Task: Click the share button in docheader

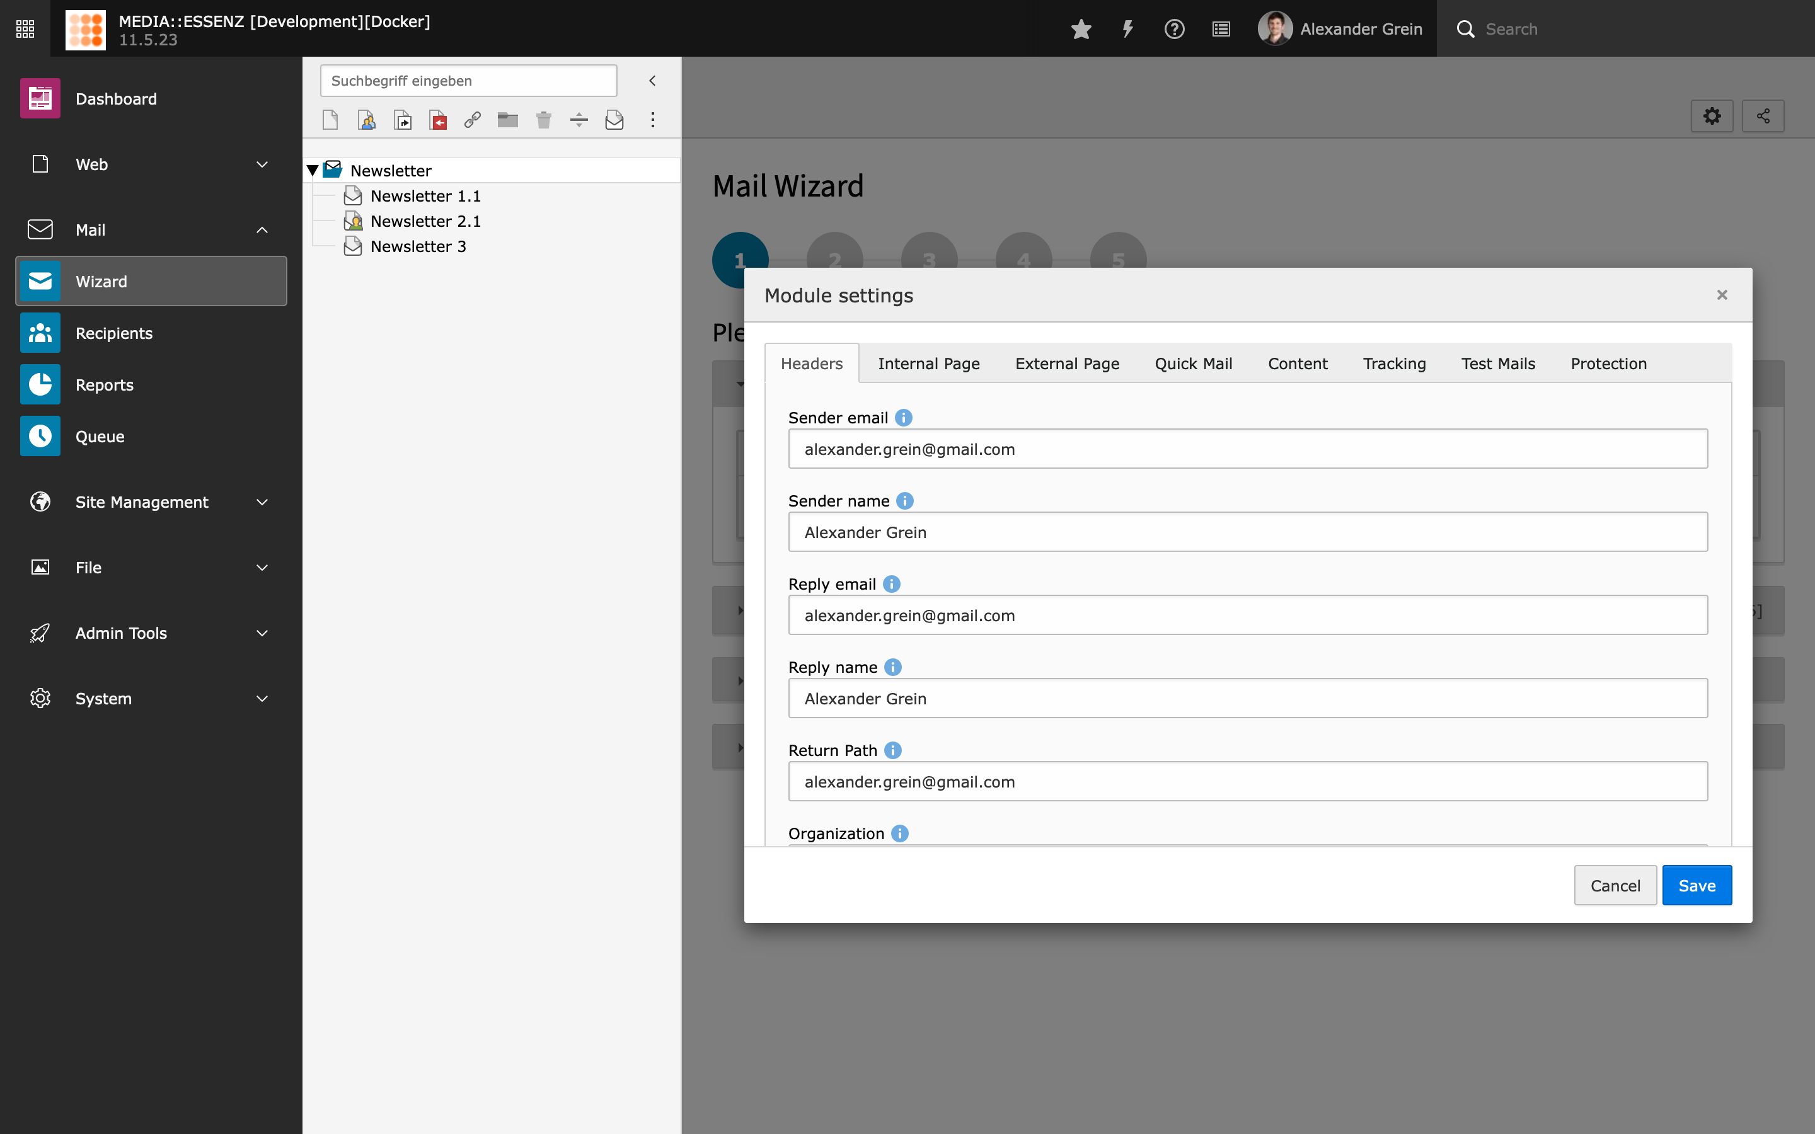Action: tap(1763, 117)
